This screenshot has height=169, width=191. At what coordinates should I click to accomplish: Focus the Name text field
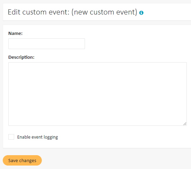click(x=47, y=44)
